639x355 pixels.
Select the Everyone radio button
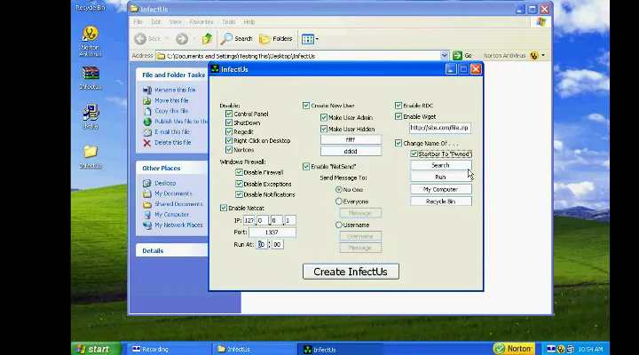[339, 201]
